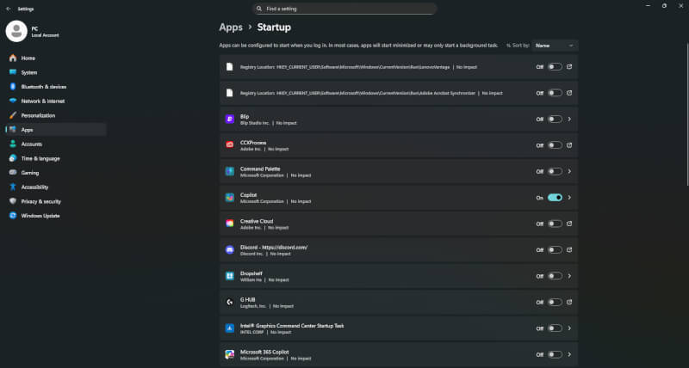
Task: Open the PC Local Account profile
Action: (x=34, y=32)
